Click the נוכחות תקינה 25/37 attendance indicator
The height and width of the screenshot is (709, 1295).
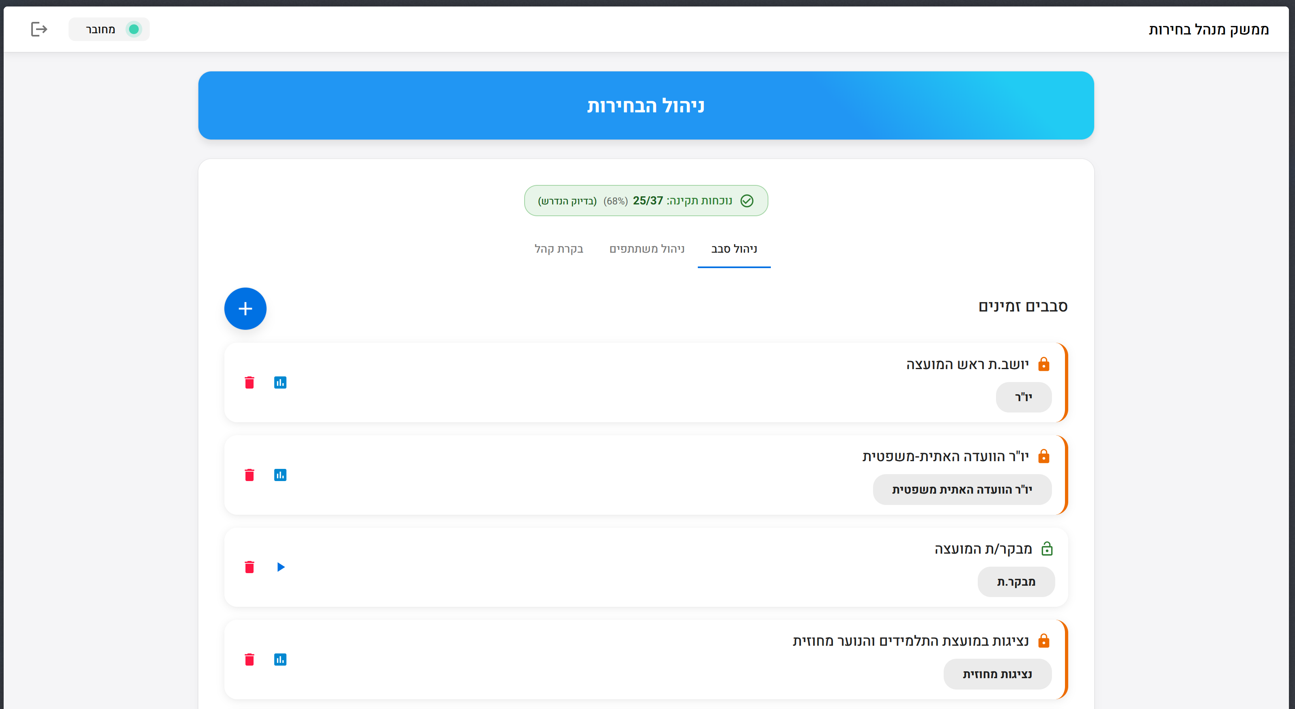point(645,200)
